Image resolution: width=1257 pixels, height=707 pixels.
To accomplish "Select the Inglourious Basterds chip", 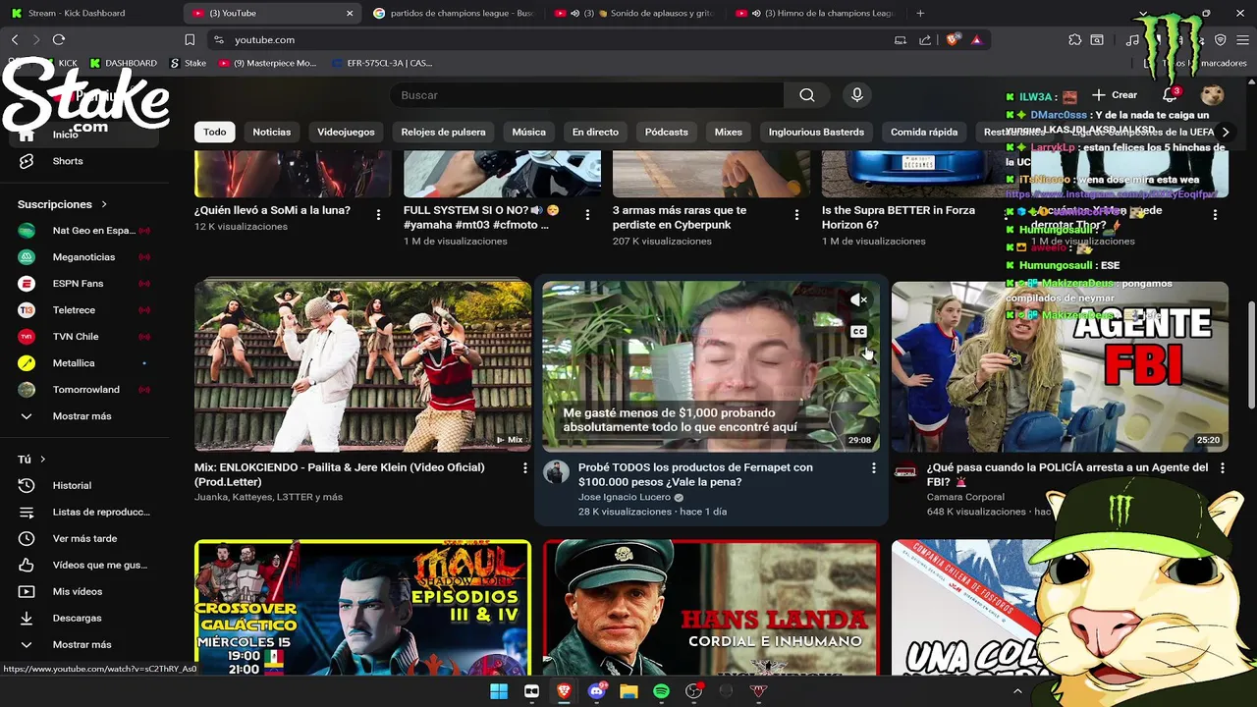I will (x=816, y=132).
